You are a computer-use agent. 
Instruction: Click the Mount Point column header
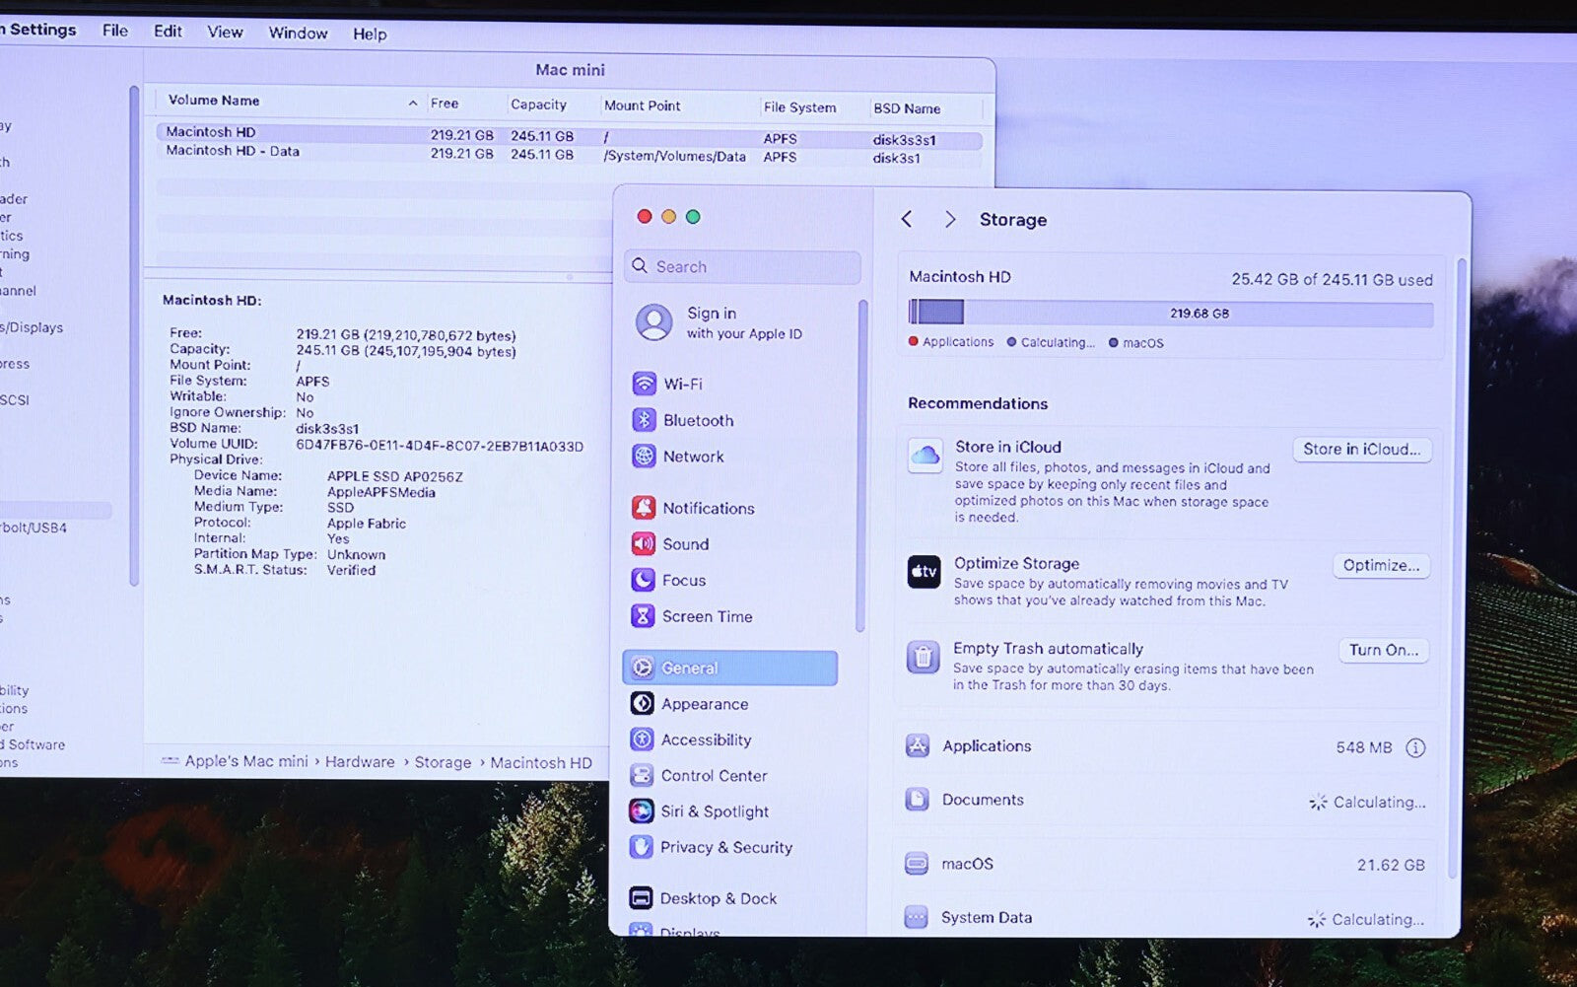click(642, 106)
